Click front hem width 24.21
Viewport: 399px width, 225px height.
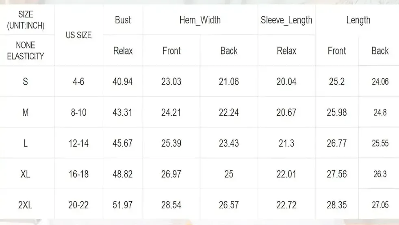(x=171, y=112)
